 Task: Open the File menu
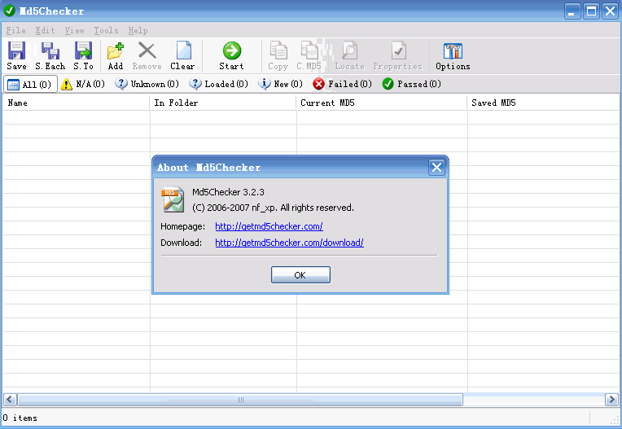click(x=15, y=31)
